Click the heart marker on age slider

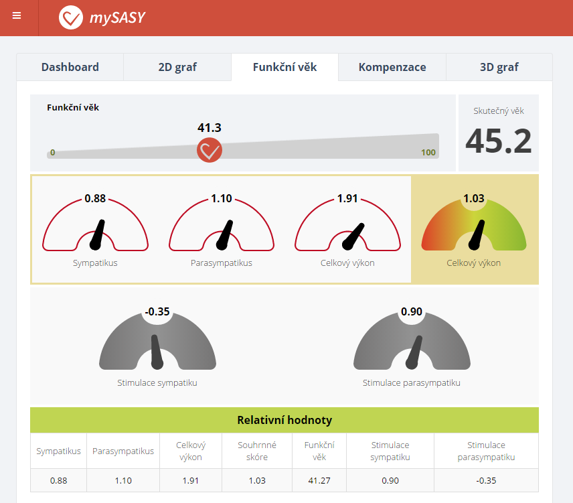coord(210,150)
